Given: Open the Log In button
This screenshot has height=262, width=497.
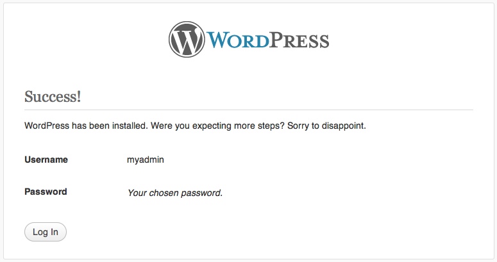Looking at the screenshot, I should click(46, 232).
